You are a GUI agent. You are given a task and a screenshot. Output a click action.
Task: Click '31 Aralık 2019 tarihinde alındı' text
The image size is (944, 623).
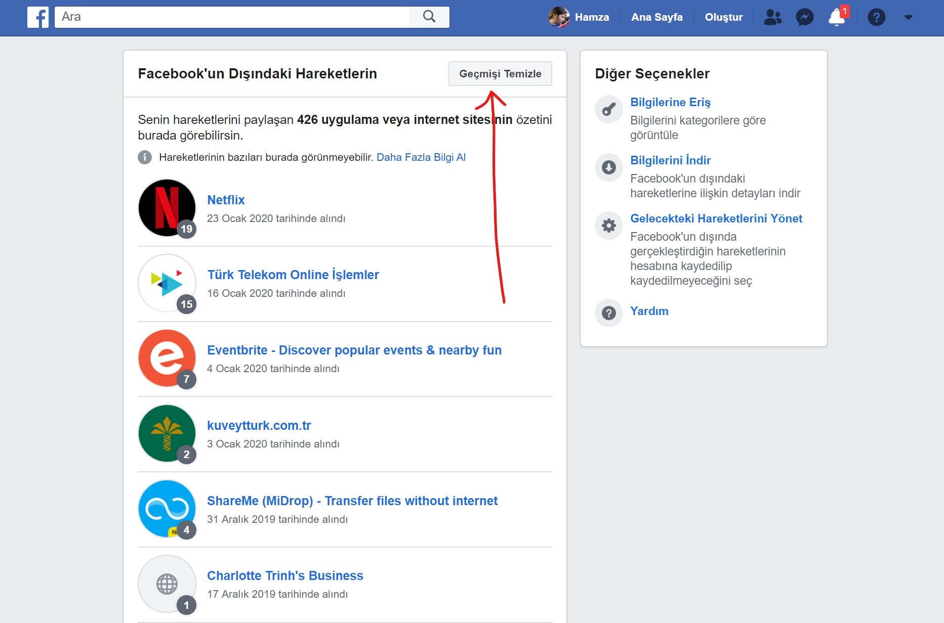(277, 519)
